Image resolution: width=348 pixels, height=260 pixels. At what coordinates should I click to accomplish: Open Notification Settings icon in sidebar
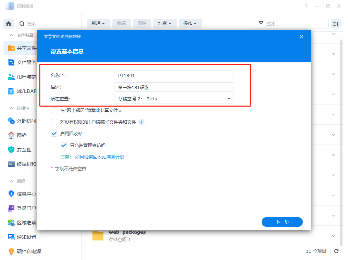pyautogui.click(x=11, y=237)
